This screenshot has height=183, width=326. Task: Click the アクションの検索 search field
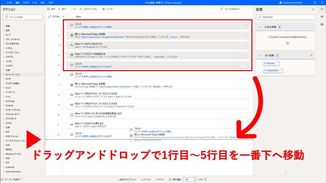(x=23, y=17)
